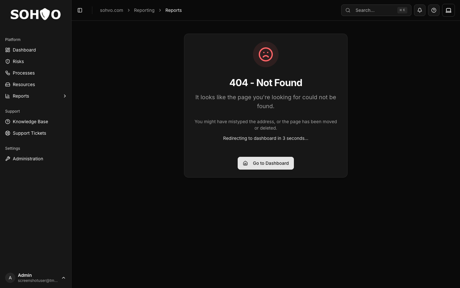Open Resources section
Viewport: 460px width, 288px height.
point(35,84)
